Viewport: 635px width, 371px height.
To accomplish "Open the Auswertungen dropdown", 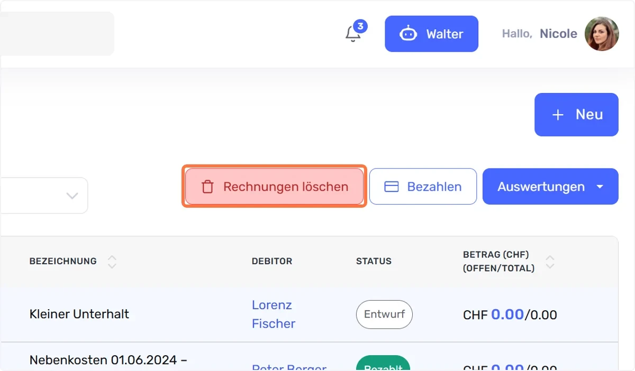I will click(550, 186).
